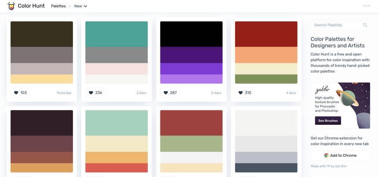The width and height of the screenshot is (379, 177).
Task: Click the Color Hunt site title
Action: pyautogui.click(x=31, y=6)
